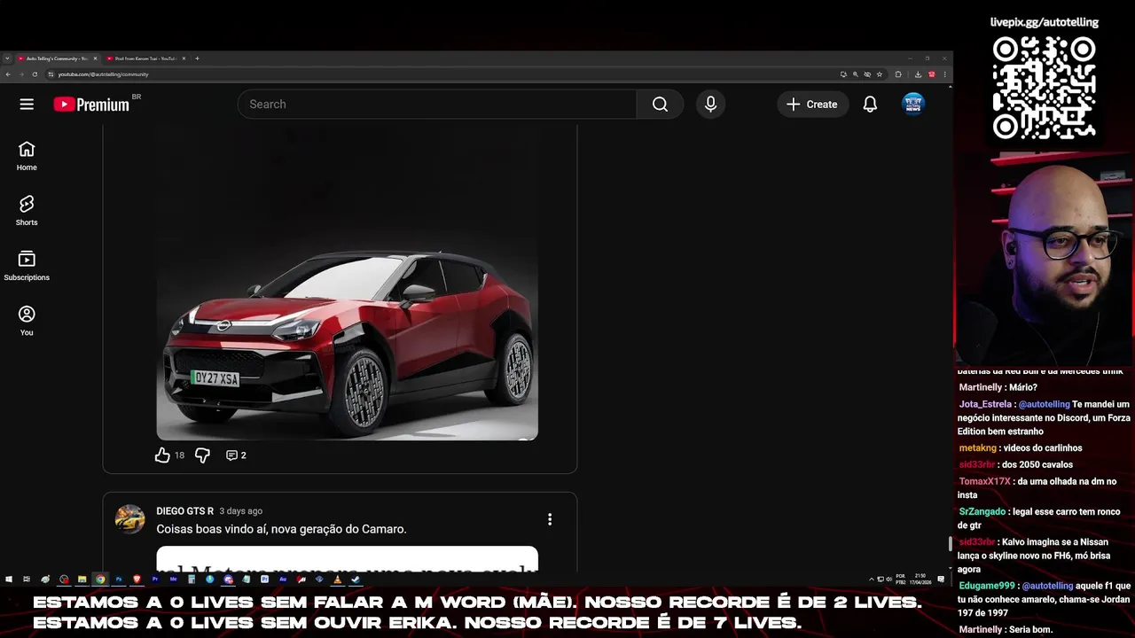Open the tab search dropdown arrow

(x=7, y=58)
